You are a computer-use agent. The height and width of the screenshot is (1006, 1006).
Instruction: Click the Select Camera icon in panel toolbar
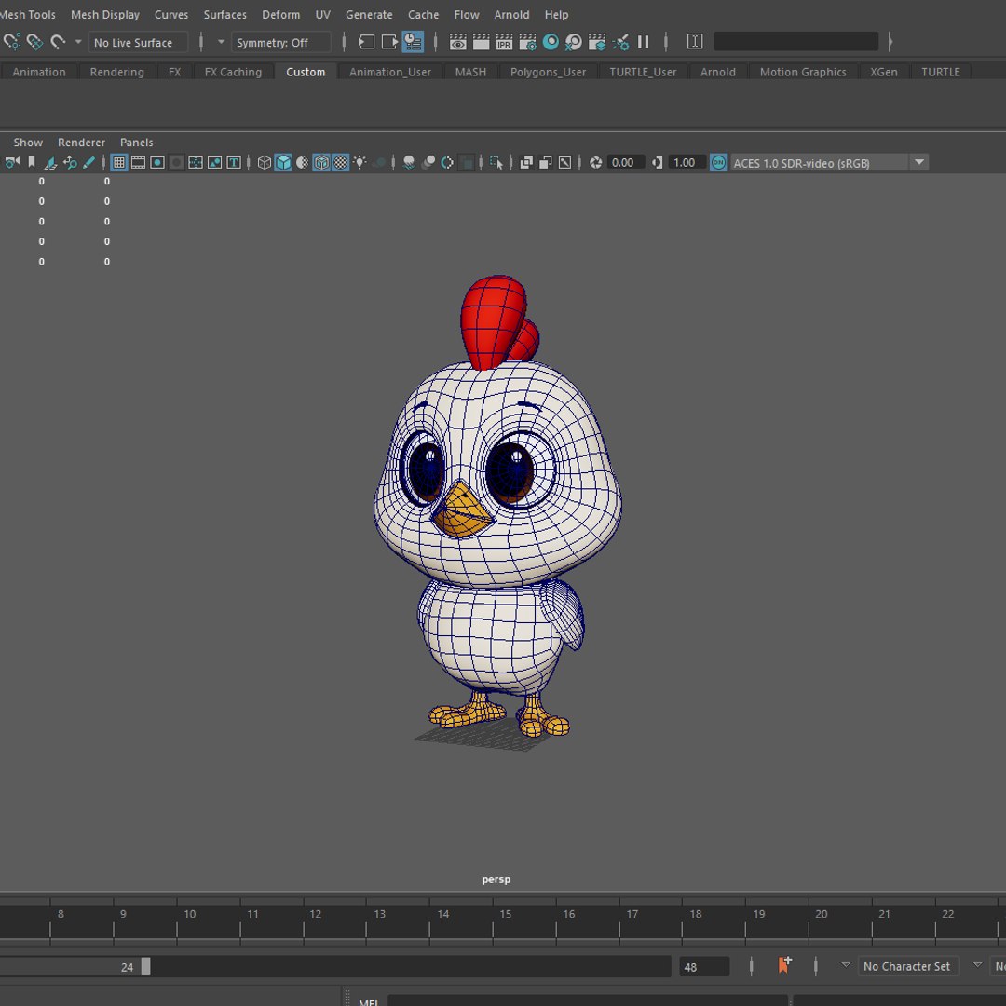point(11,163)
